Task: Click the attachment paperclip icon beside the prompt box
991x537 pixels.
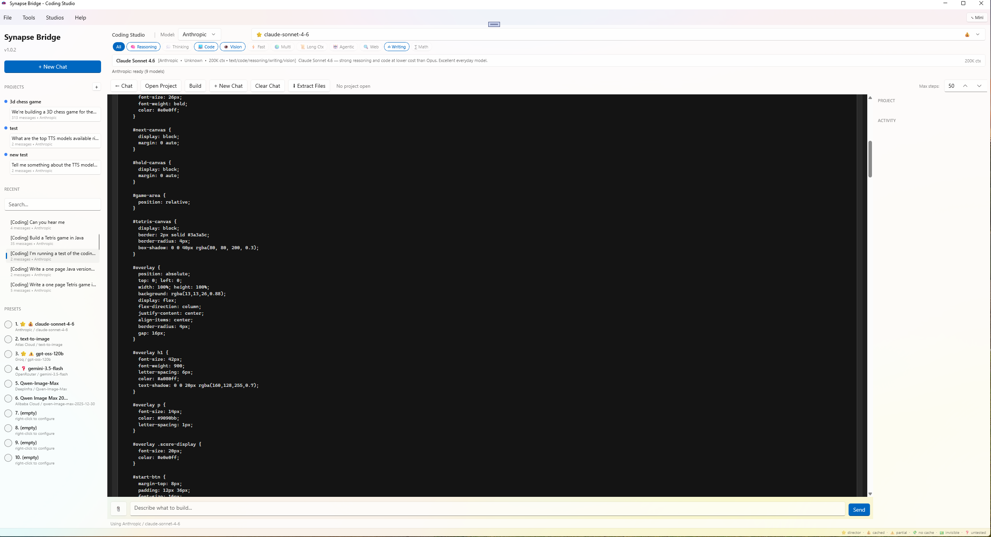Action: [118, 509]
